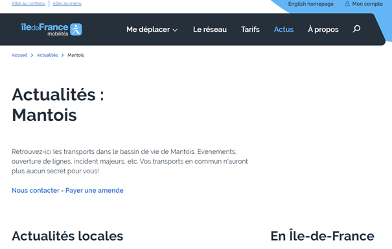The width and height of the screenshot is (392, 249).
Task: Go to Le réseau section
Action: click(210, 30)
